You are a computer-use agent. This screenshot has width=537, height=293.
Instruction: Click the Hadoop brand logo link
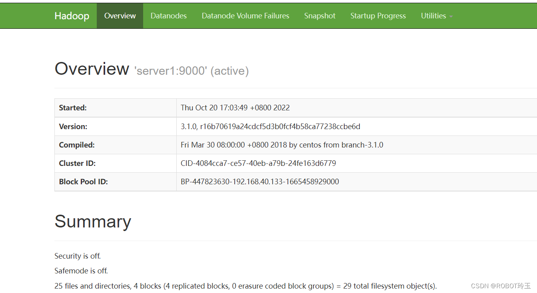point(72,16)
